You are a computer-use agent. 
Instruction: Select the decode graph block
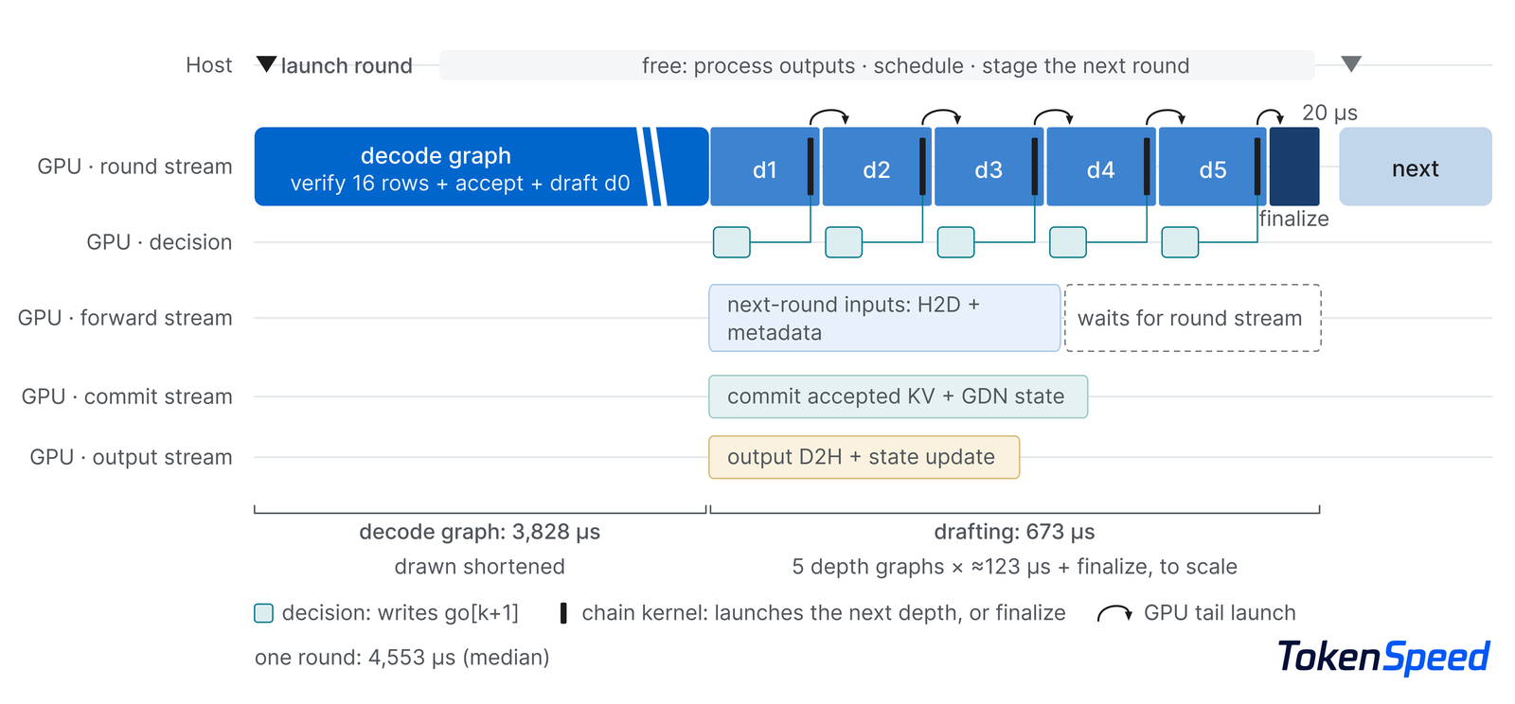point(481,167)
